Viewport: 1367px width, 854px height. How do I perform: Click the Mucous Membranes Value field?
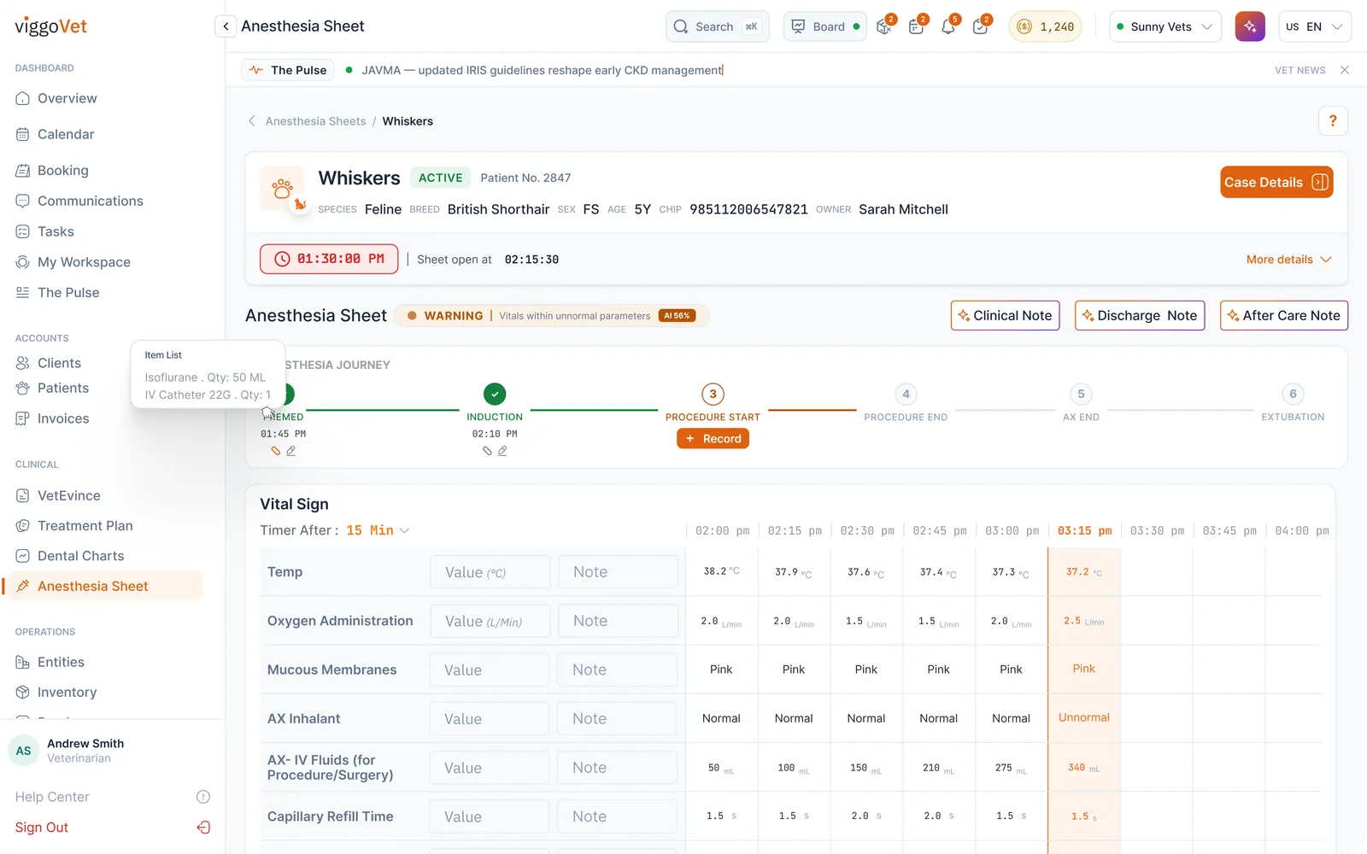[490, 670]
